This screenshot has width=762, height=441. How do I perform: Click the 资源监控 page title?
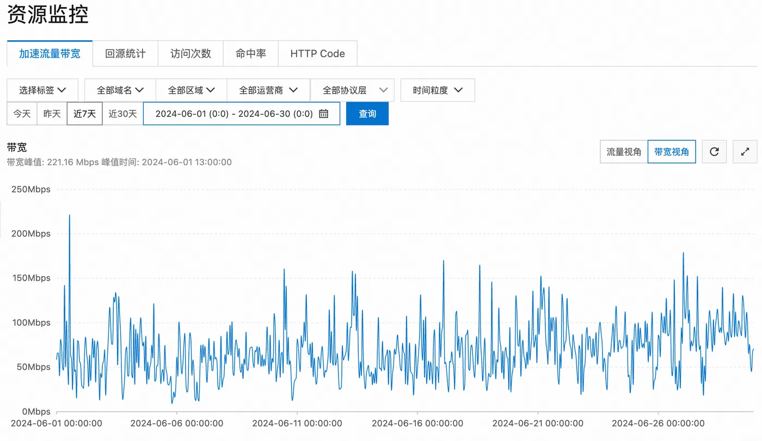(48, 15)
